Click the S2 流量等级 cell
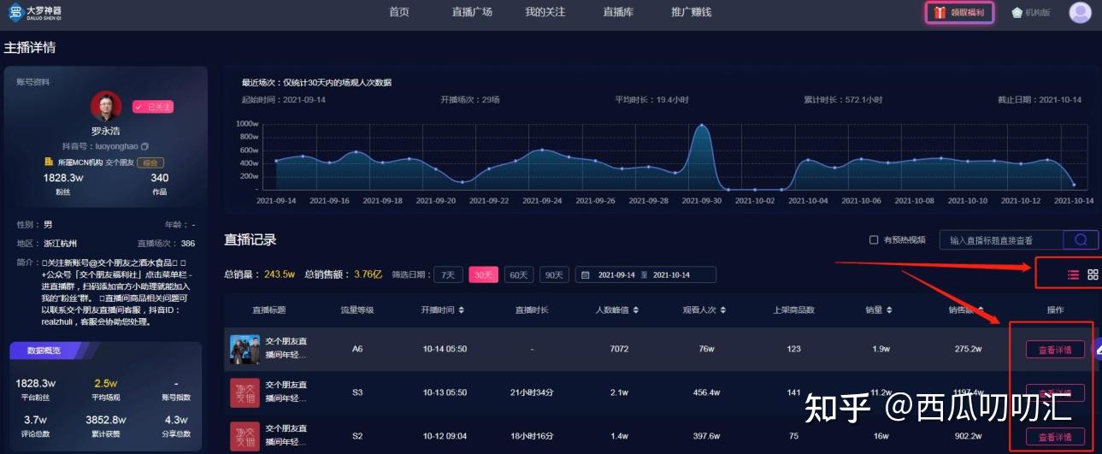Image resolution: width=1102 pixels, height=454 pixels. click(357, 436)
